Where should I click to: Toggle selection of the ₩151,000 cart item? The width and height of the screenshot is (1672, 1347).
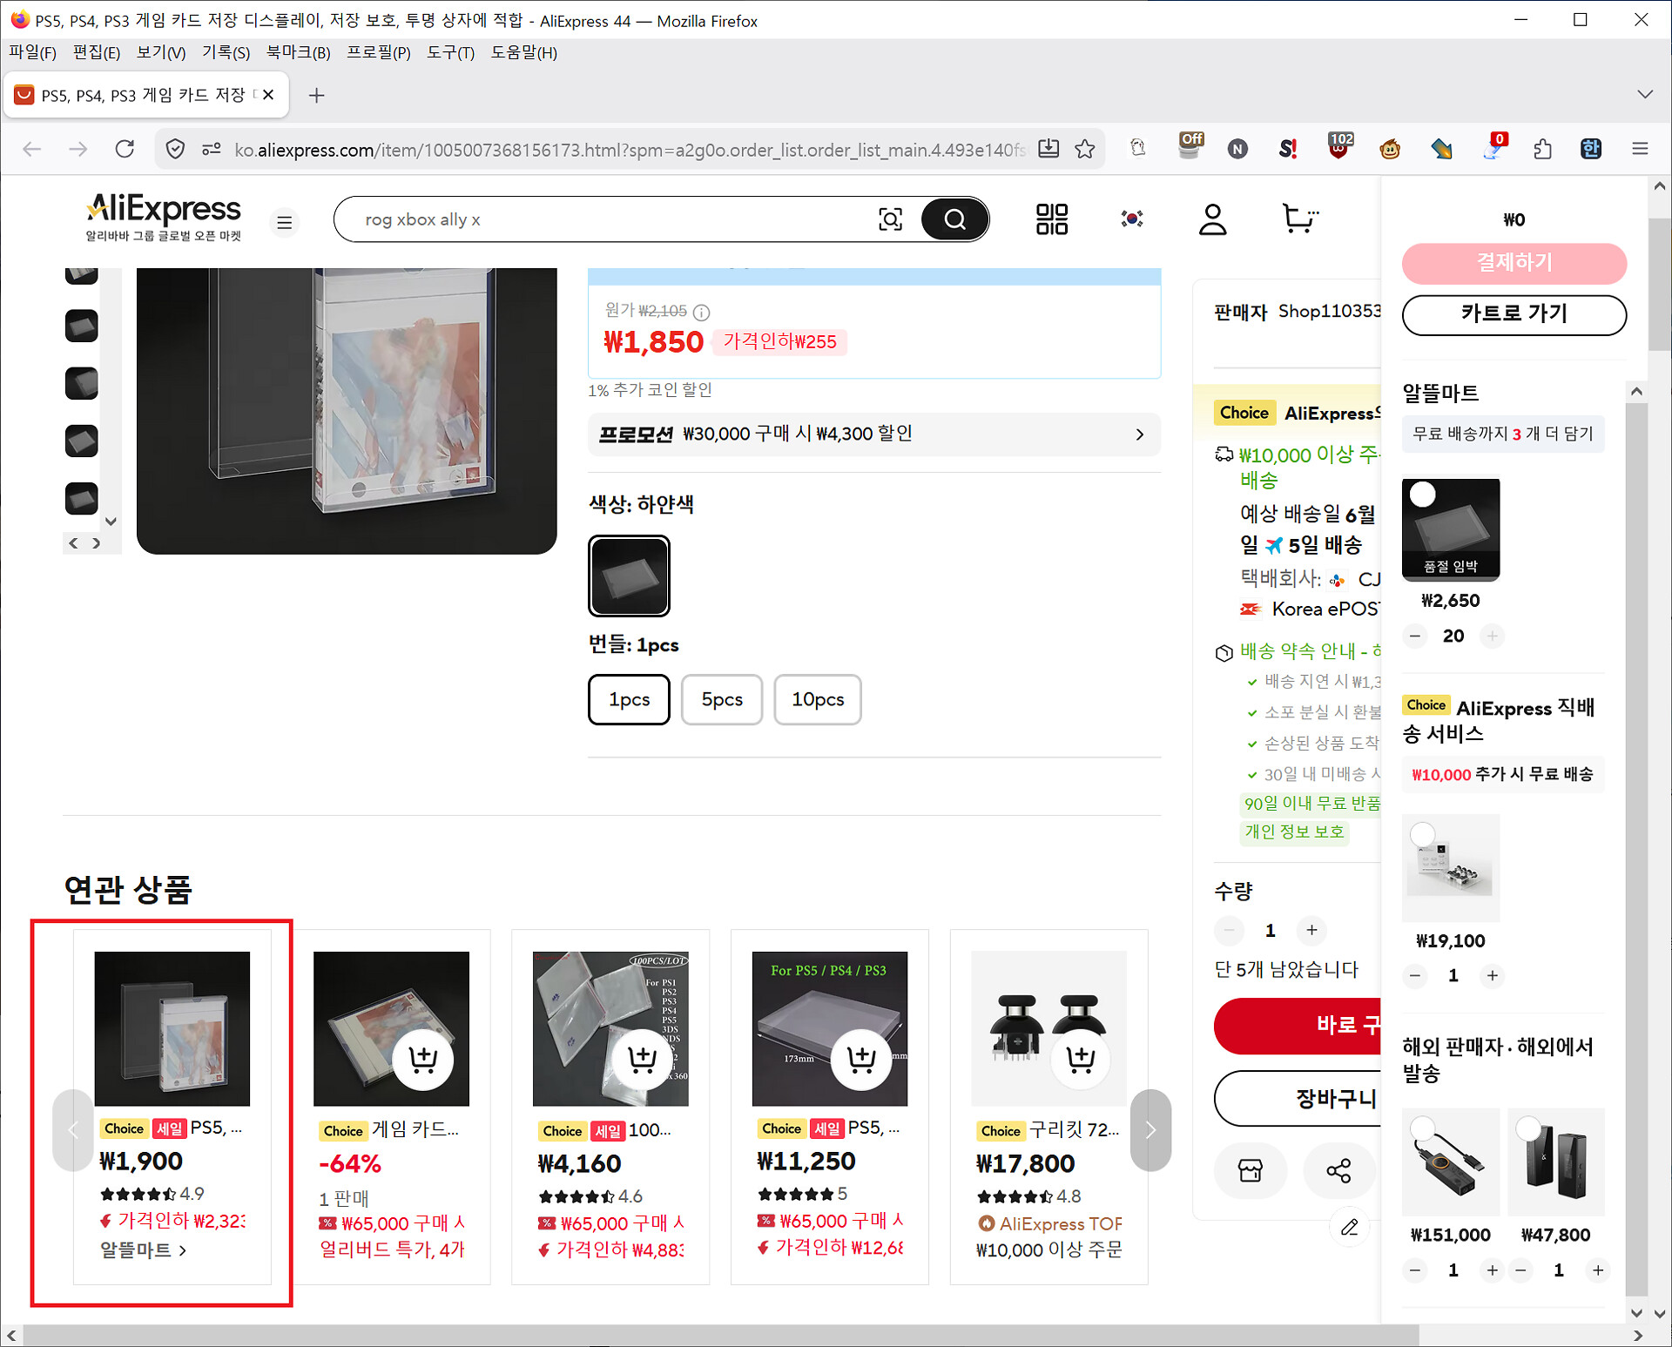pos(1423,1128)
